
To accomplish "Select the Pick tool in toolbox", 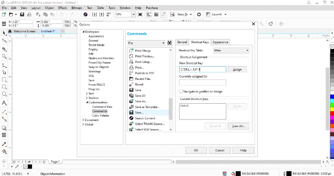I will click(4, 33).
